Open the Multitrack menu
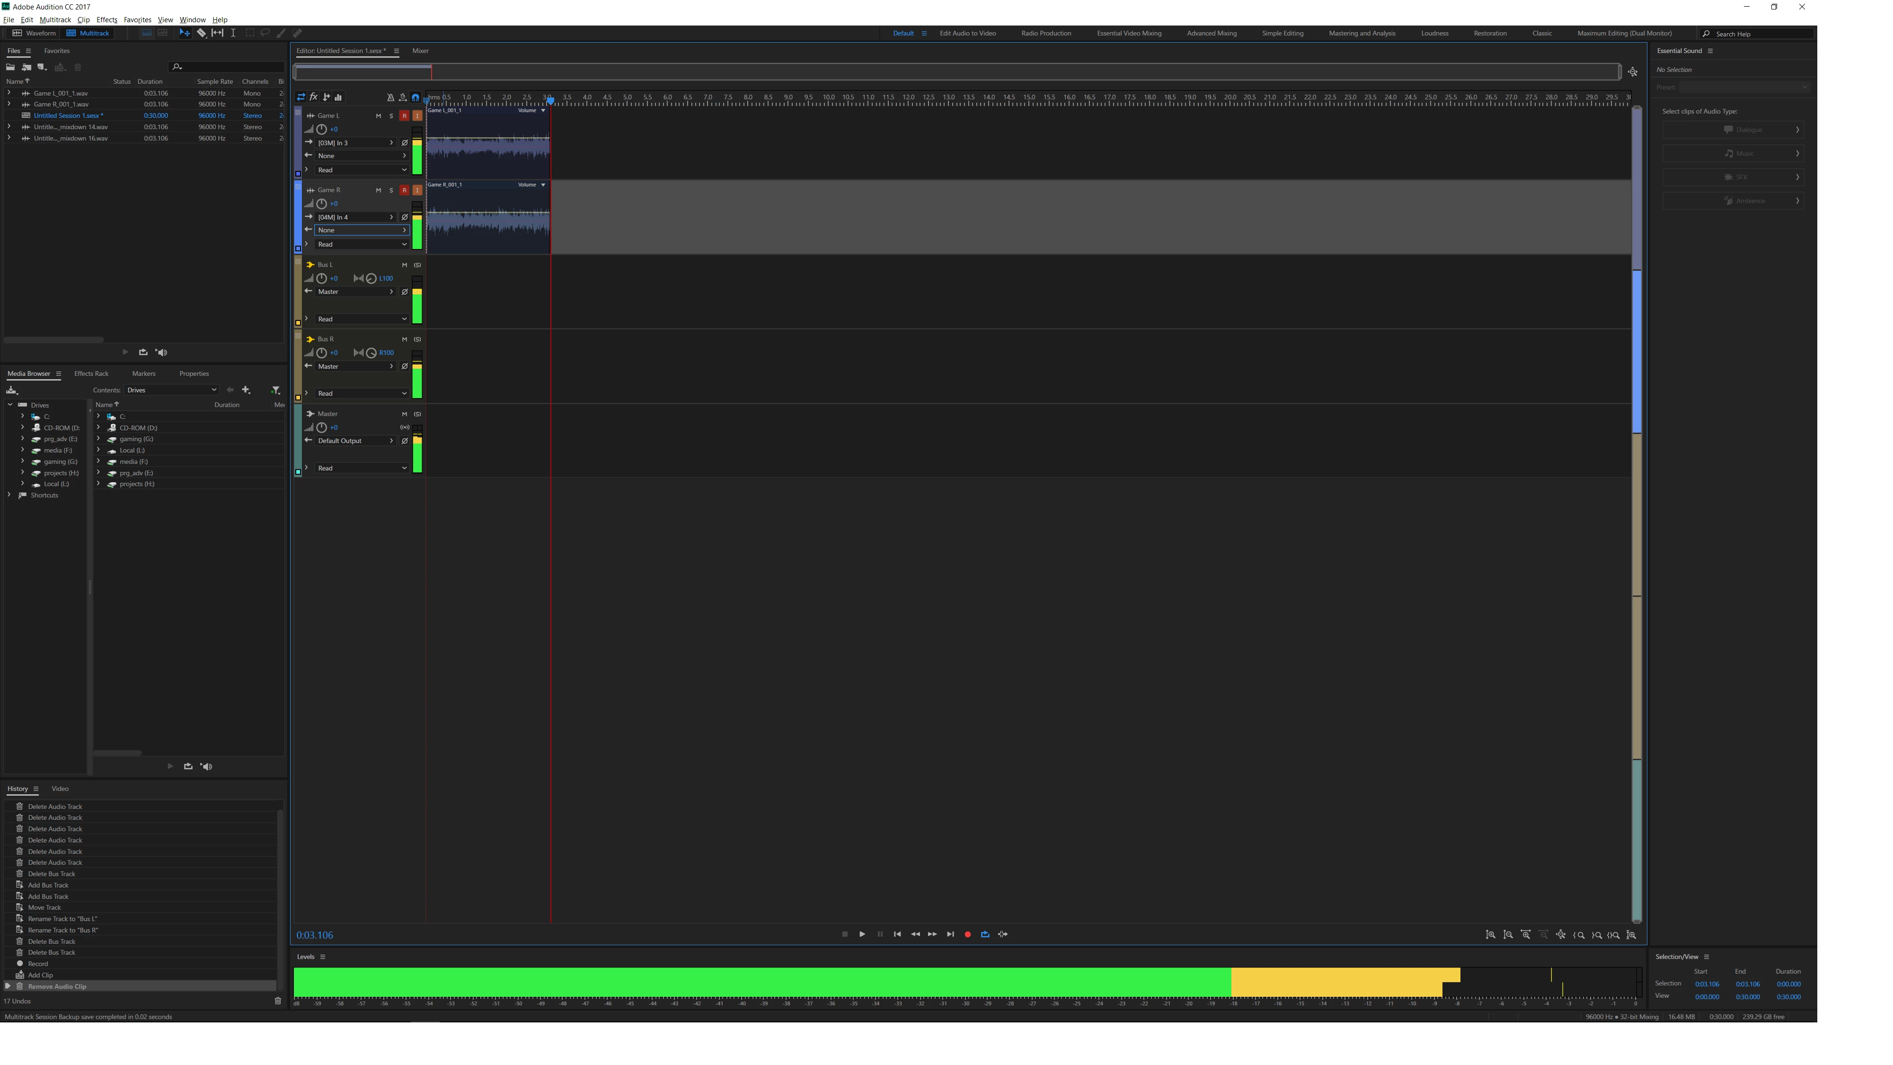 (55, 20)
